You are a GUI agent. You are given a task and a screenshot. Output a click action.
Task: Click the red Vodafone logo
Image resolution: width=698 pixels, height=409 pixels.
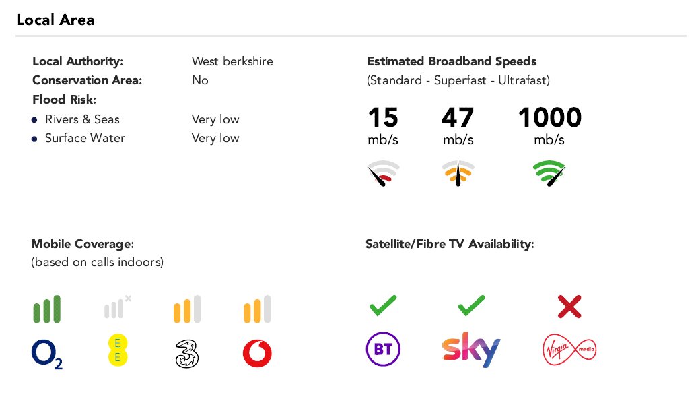pyautogui.click(x=257, y=353)
